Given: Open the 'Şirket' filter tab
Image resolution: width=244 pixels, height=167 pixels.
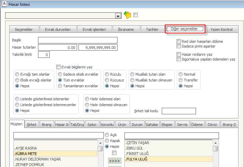Looking at the screenshot, I should click(x=32, y=125).
